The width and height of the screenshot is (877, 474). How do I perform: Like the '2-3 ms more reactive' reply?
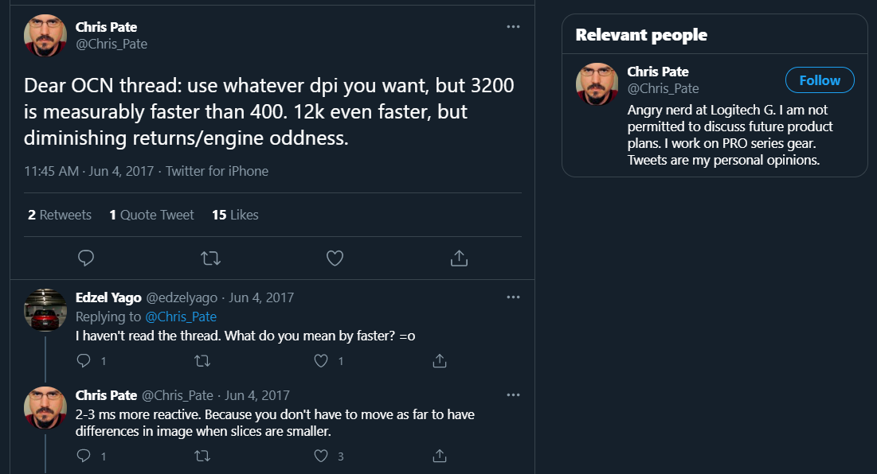(x=321, y=457)
